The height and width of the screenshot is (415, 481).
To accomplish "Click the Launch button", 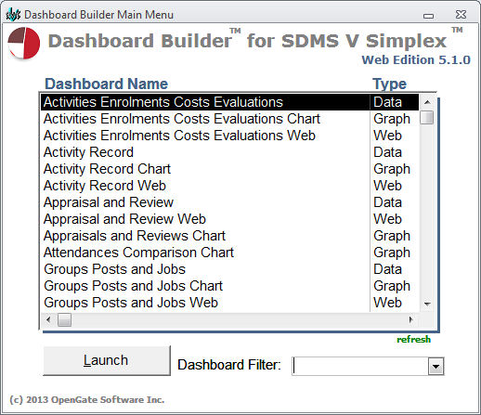I will pyautogui.click(x=107, y=360).
